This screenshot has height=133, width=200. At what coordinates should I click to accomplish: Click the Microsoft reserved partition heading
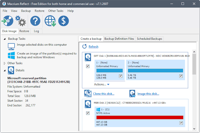39,80
